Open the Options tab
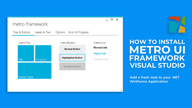This screenshot has height=108, width=192. click(x=60, y=32)
